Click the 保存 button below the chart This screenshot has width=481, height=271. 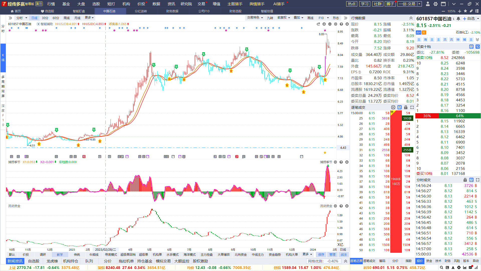pyautogui.click(x=321, y=254)
